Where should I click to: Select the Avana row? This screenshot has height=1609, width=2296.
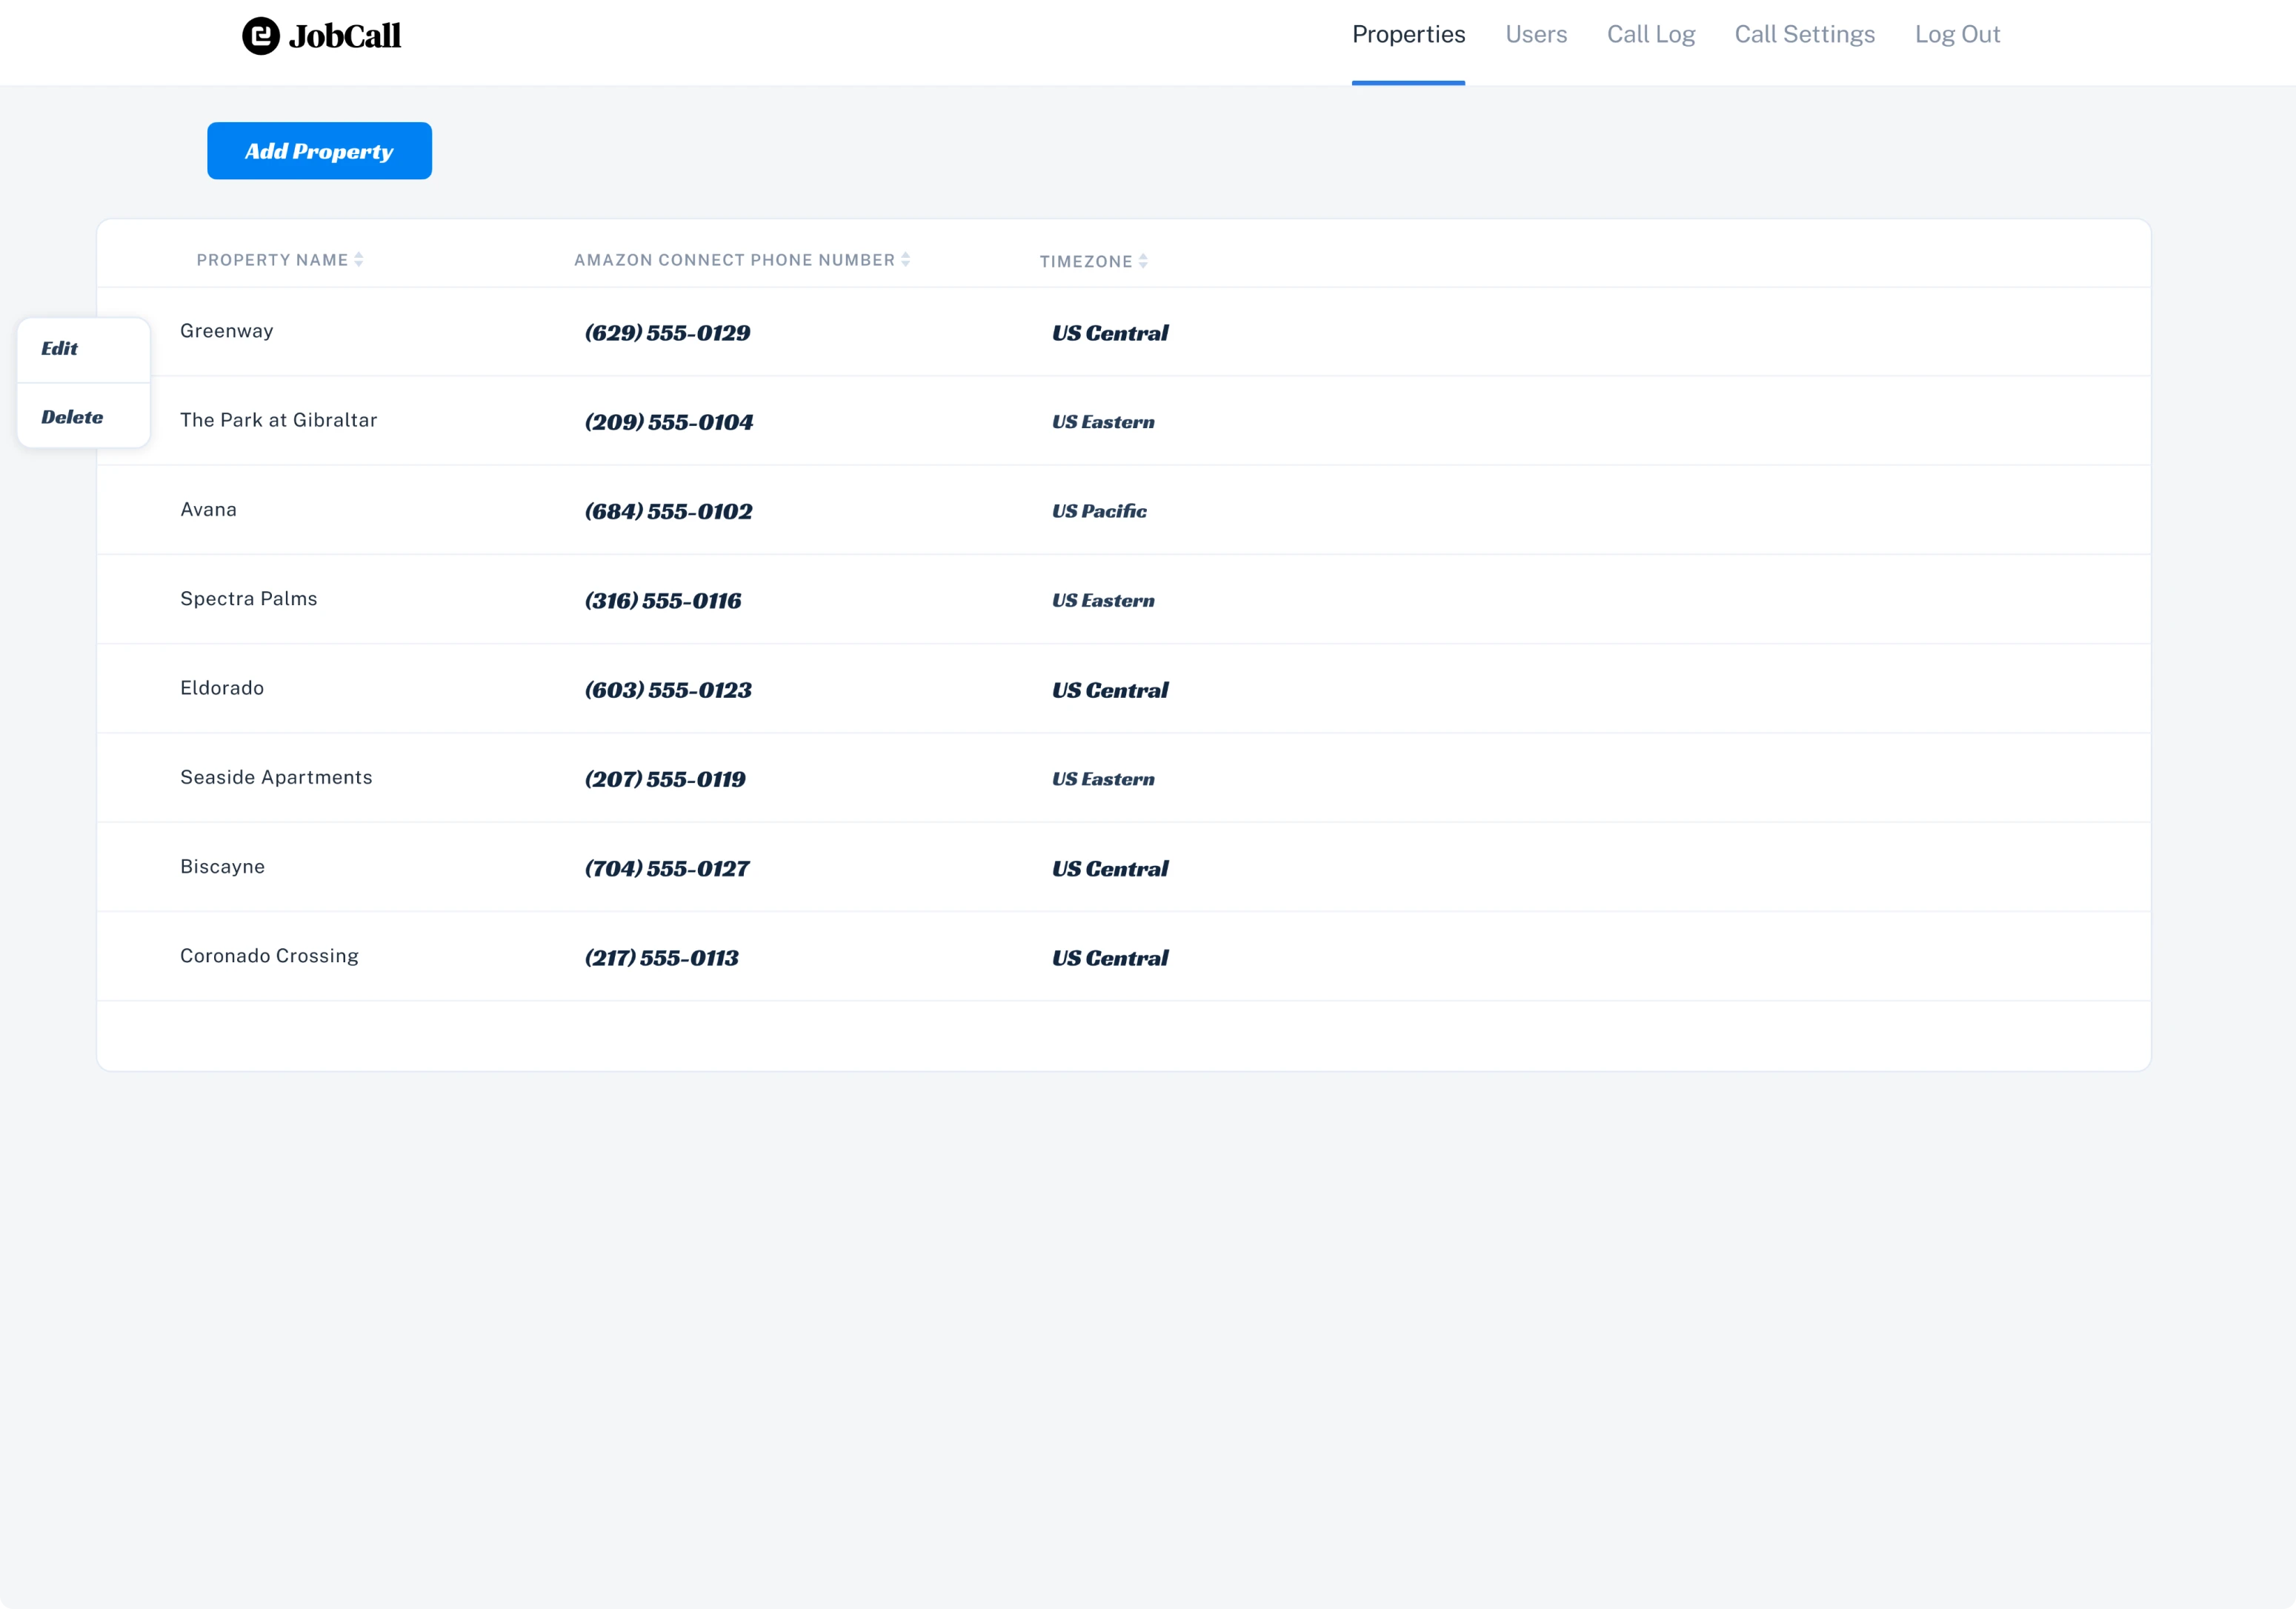(208, 509)
